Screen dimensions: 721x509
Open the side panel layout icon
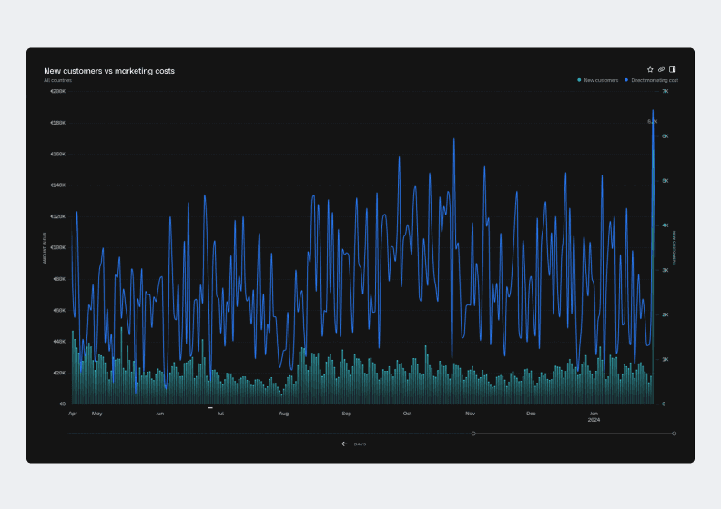pyautogui.click(x=672, y=70)
